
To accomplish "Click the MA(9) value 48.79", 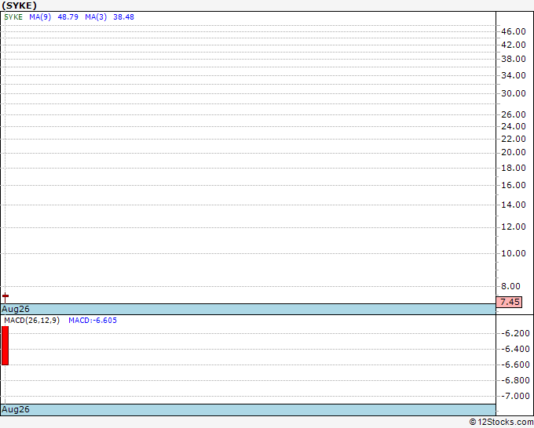I will (x=68, y=17).
